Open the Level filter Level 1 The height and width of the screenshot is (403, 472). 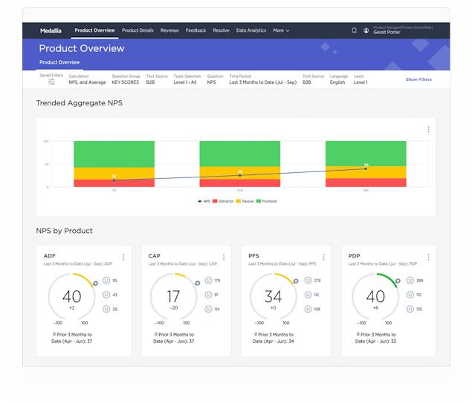(x=361, y=79)
